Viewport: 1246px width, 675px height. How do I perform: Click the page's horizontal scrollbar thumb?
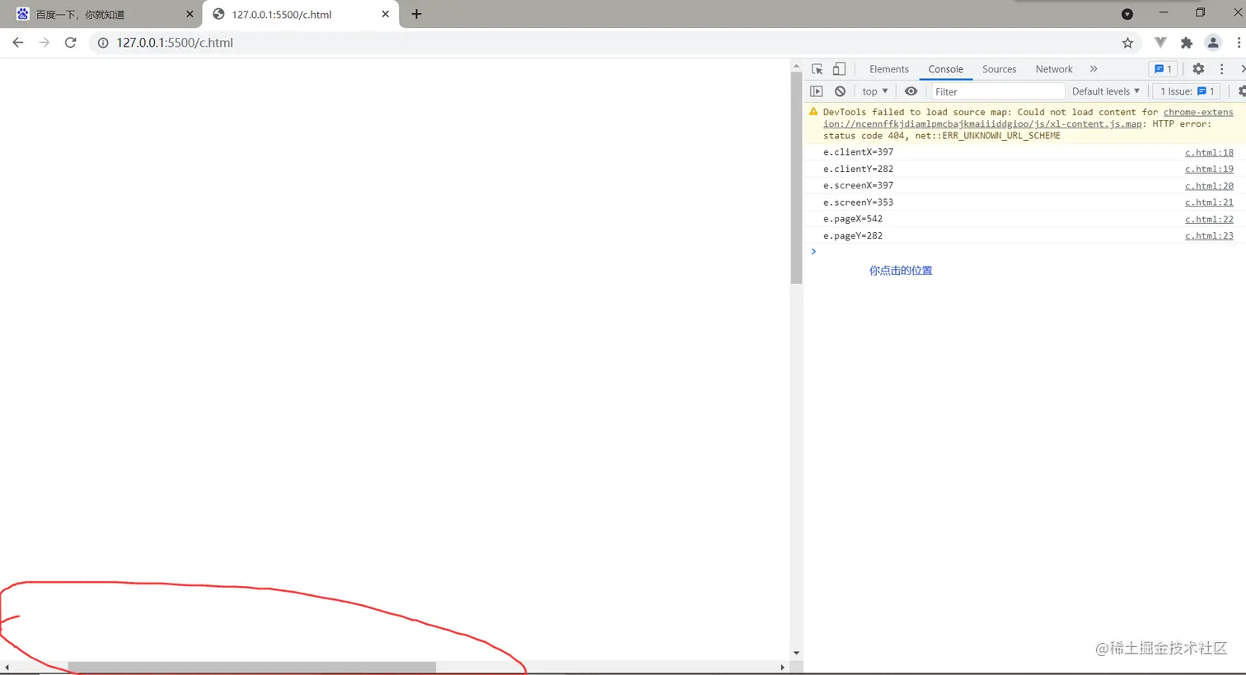[x=251, y=668]
